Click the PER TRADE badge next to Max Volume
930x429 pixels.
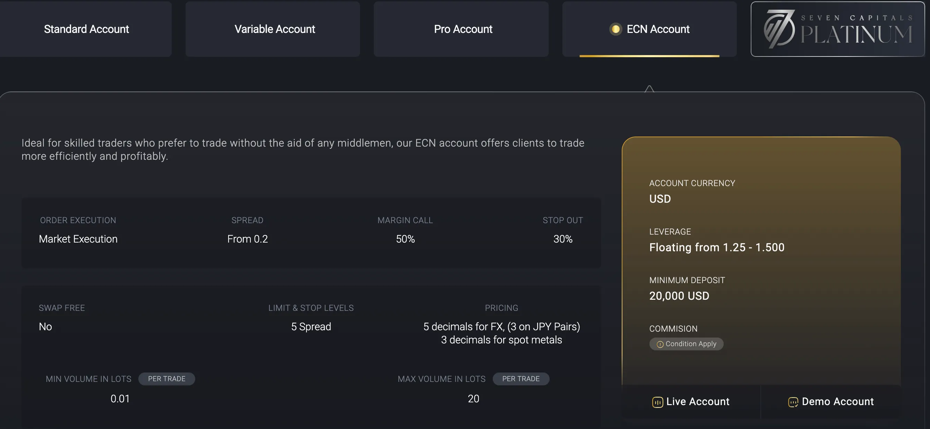click(521, 379)
